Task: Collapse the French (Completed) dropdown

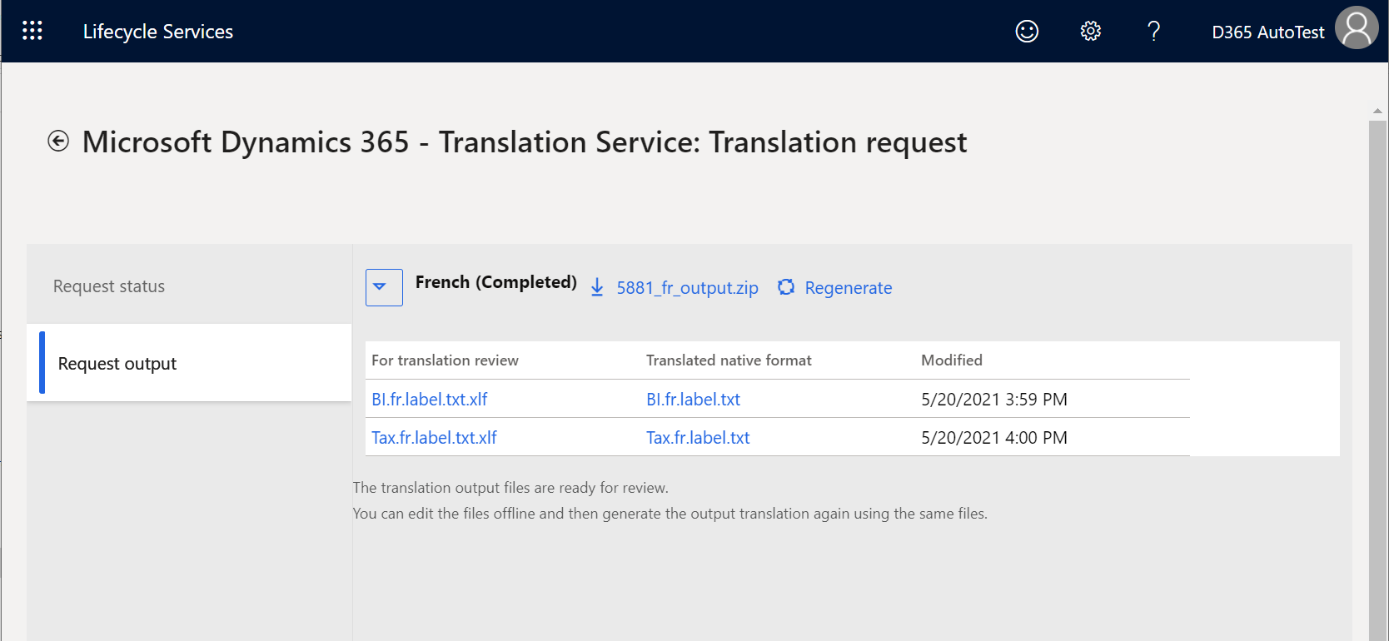Action: (x=384, y=287)
